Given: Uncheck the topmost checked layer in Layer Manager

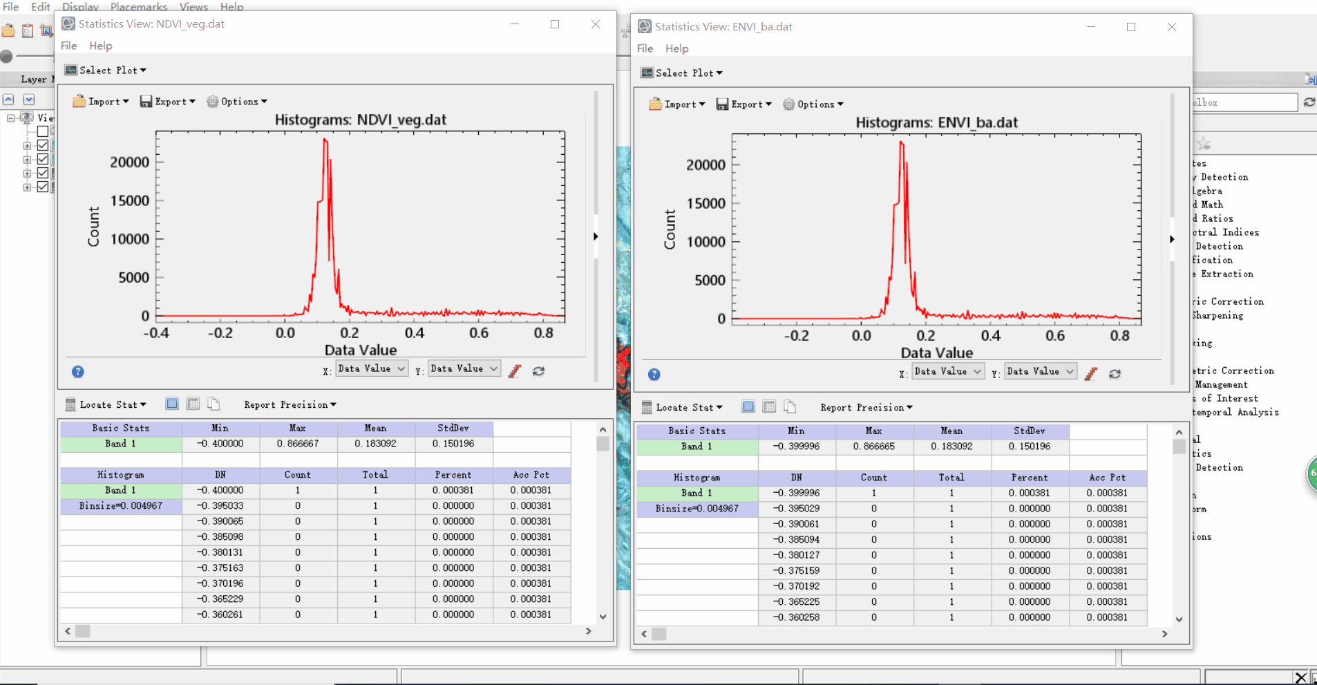Looking at the screenshot, I should 43,145.
